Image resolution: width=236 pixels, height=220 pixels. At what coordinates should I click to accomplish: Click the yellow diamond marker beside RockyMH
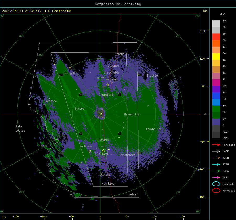click(x=70, y=68)
